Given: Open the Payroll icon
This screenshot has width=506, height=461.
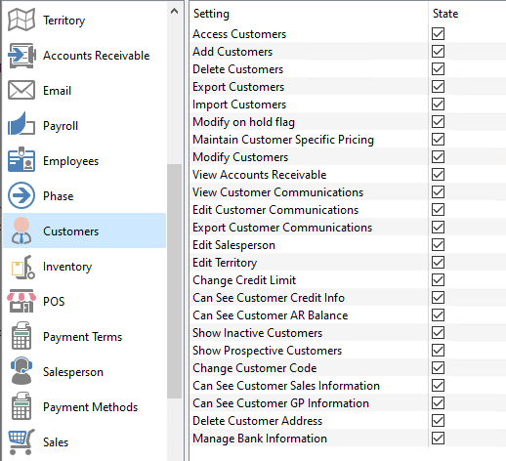Looking at the screenshot, I should point(21,124).
